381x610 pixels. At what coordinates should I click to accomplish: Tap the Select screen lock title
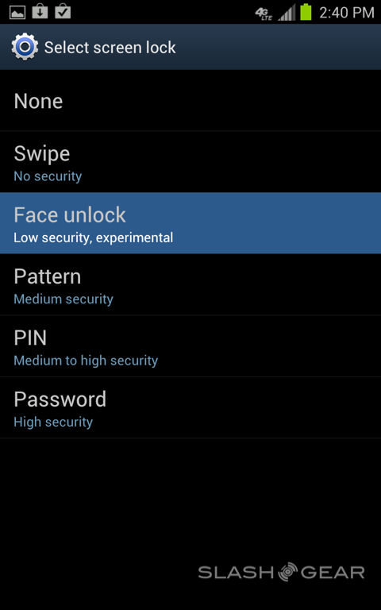click(x=110, y=48)
